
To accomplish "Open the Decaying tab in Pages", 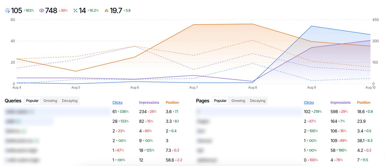I will click(x=258, y=101).
